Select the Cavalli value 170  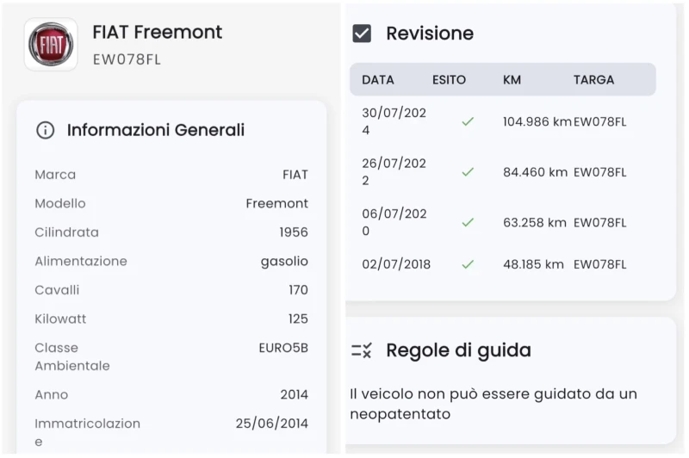tap(298, 290)
